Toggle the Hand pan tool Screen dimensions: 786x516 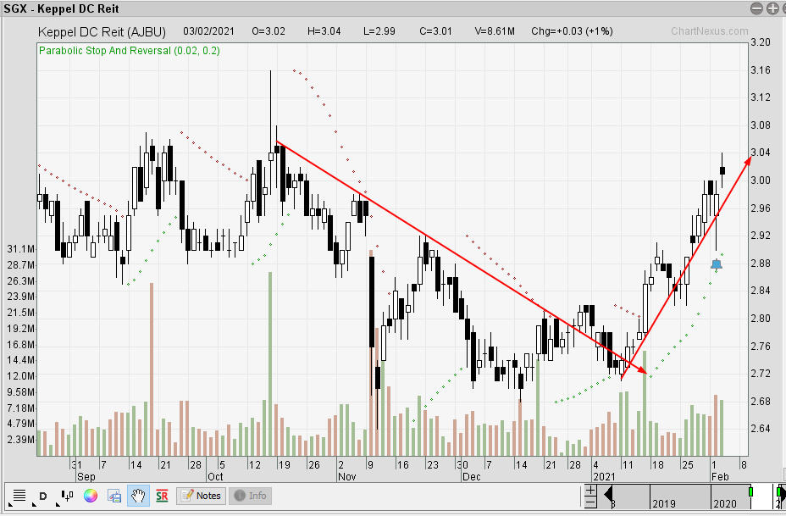[x=136, y=496]
